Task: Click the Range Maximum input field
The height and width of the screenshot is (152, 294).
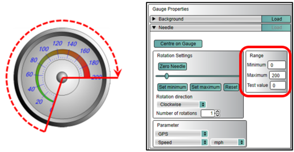Action: (277, 75)
